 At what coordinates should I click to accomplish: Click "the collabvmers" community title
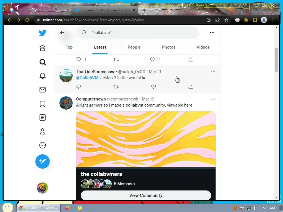(x=101, y=174)
